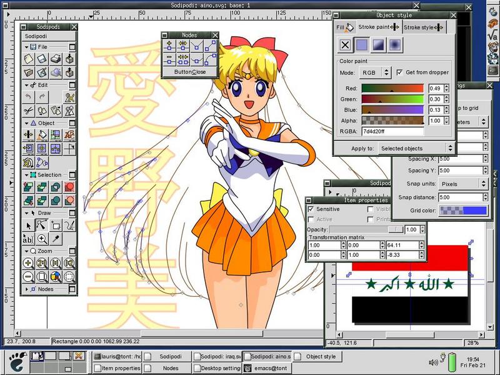Click the Zoom 2:1 icon
Viewport: 500px width, 375px height.
coord(42,263)
